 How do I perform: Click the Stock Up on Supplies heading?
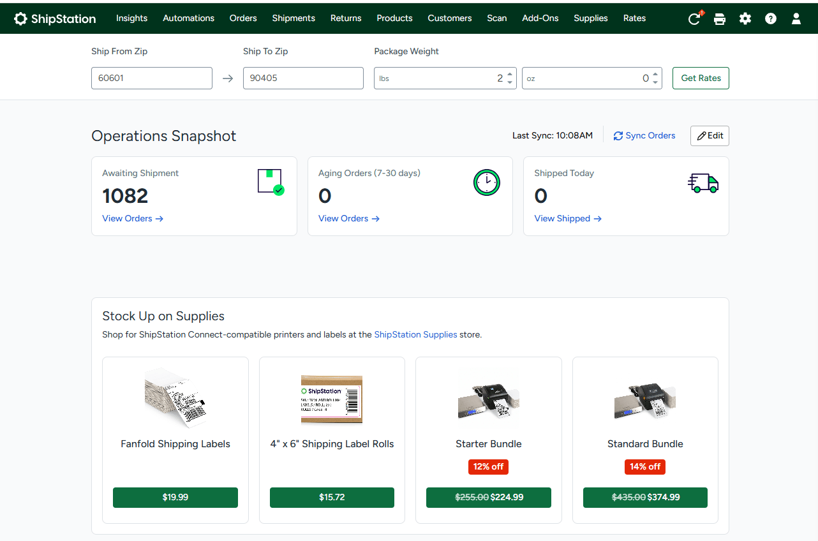coord(163,316)
